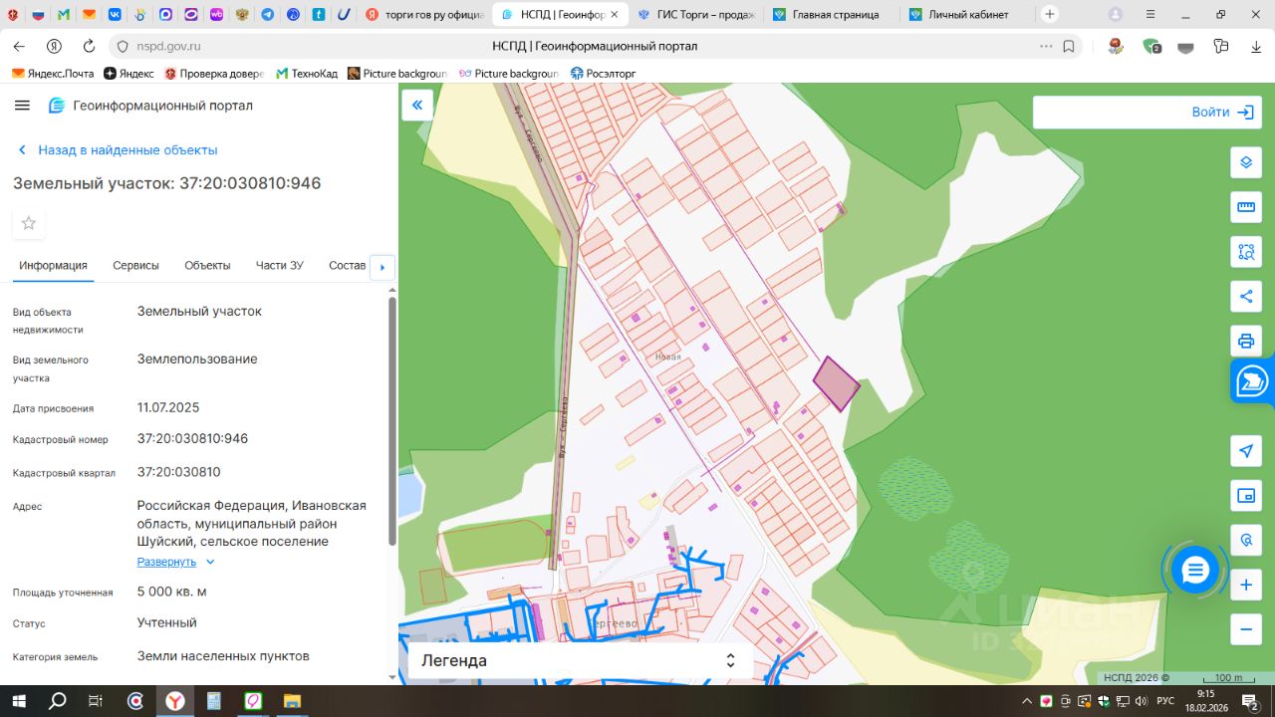Open a new browser tab
Screen dimensions: 1275x717
pos(1050,14)
